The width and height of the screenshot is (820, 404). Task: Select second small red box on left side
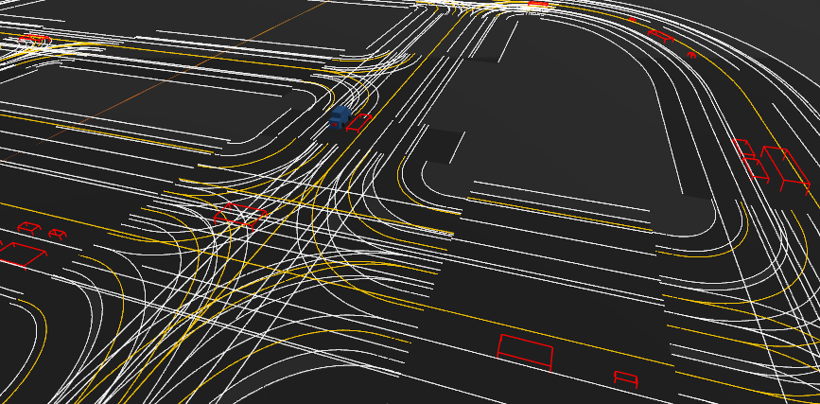pyautogui.click(x=58, y=234)
